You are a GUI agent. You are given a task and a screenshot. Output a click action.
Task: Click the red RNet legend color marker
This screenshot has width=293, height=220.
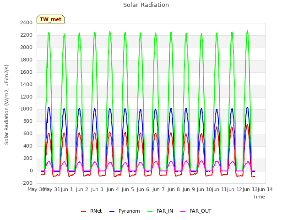coord(83,212)
